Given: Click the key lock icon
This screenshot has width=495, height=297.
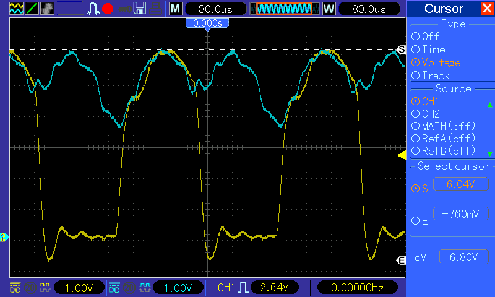Looking at the screenshot, I should [125, 9].
